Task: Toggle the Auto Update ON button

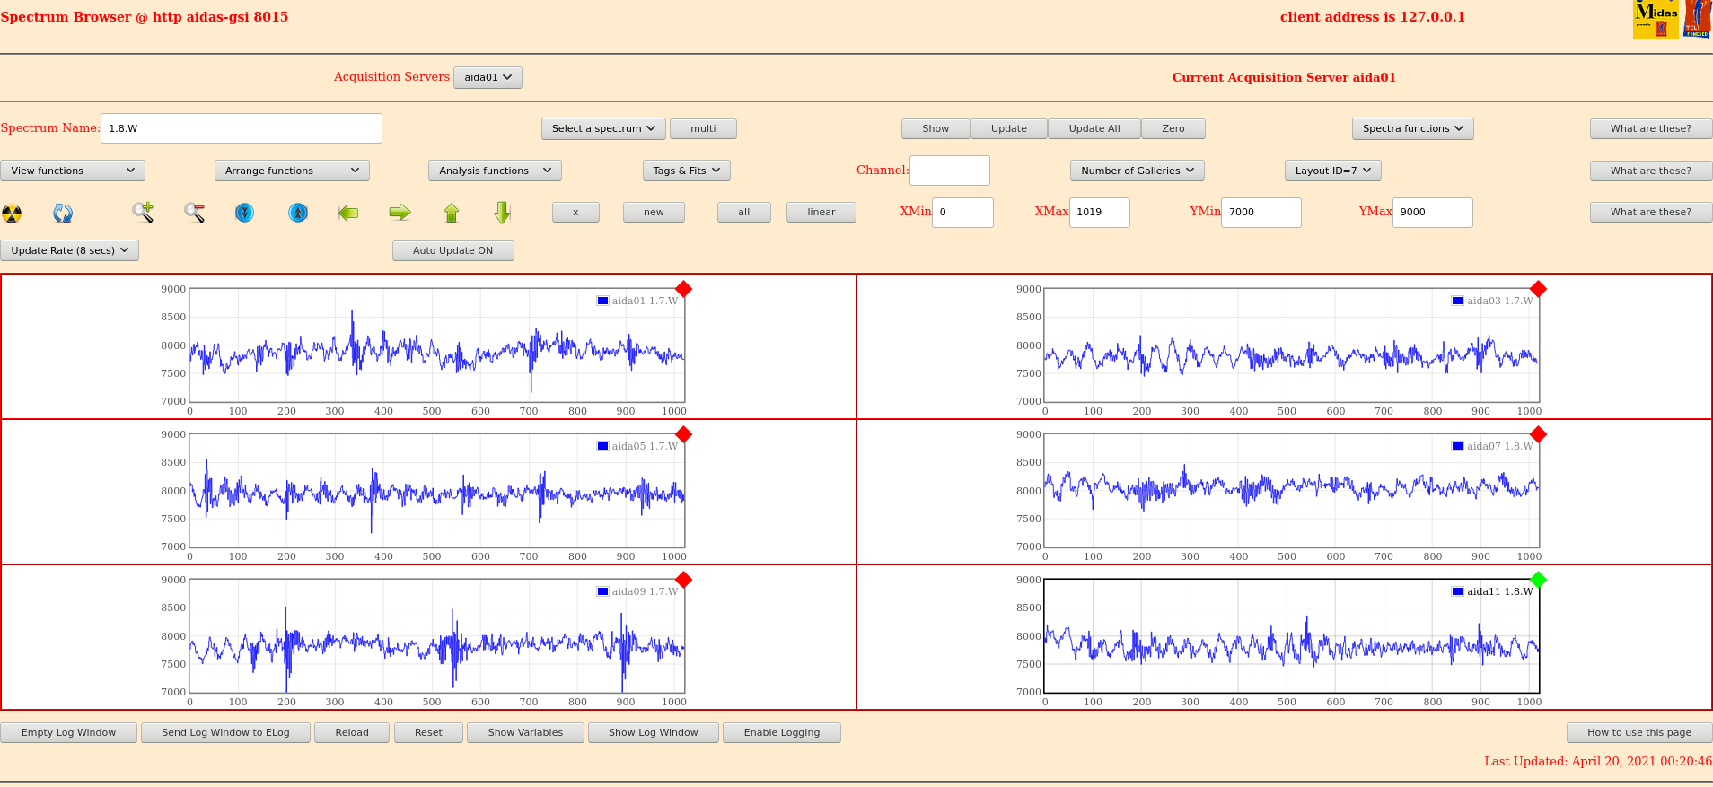Action: (452, 251)
